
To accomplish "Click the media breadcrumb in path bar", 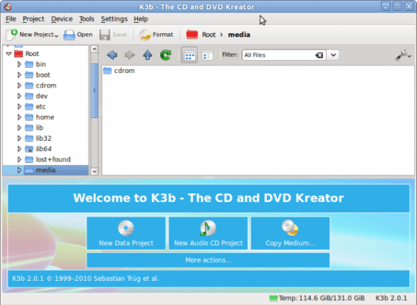I will (239, 35).
